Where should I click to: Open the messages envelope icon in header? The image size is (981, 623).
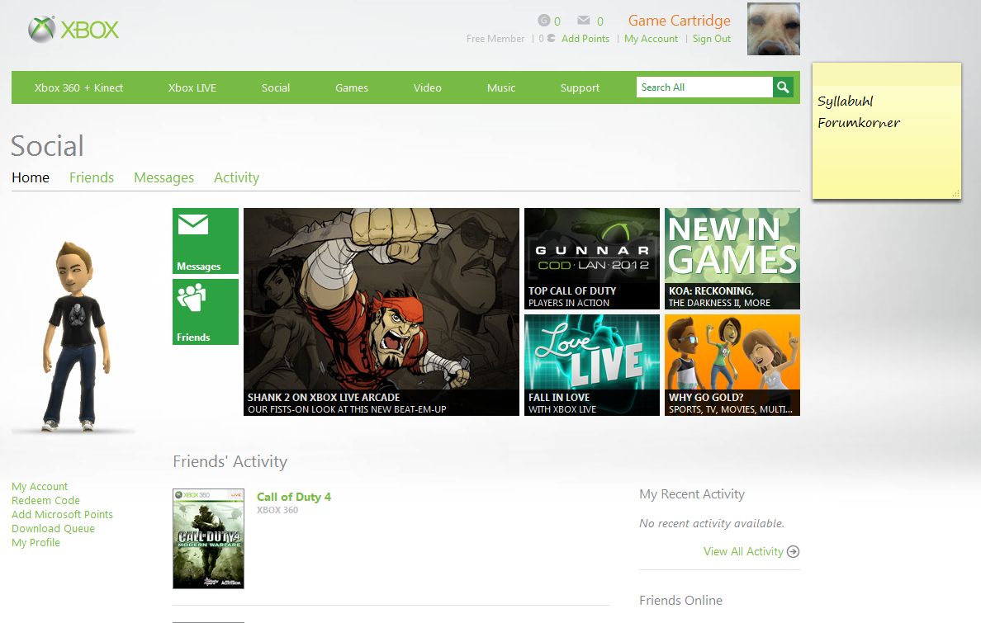click(x=584, y=21)
